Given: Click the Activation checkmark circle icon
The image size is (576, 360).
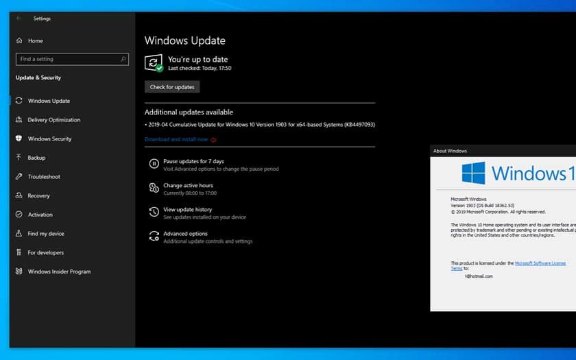Looking at the screenshot, I should [19, 215].
